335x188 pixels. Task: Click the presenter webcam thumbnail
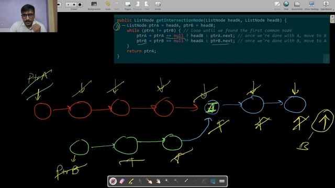(x=29, y=16)
